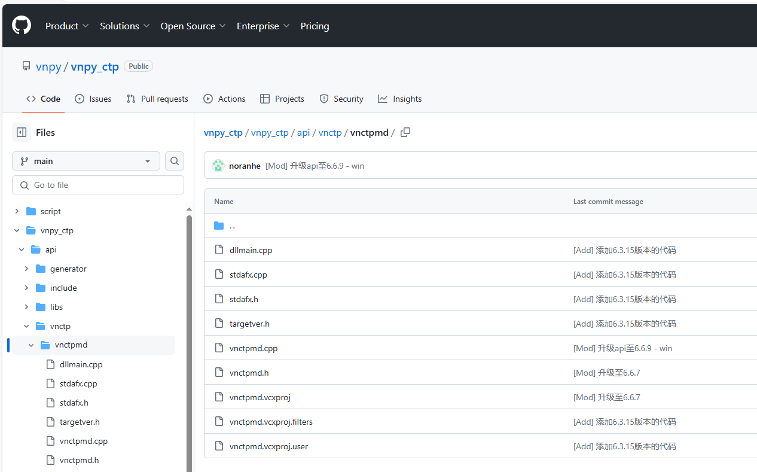Switch to the Projects tab
The height and width of the screenshot is (472, 757).
point(282,99)
